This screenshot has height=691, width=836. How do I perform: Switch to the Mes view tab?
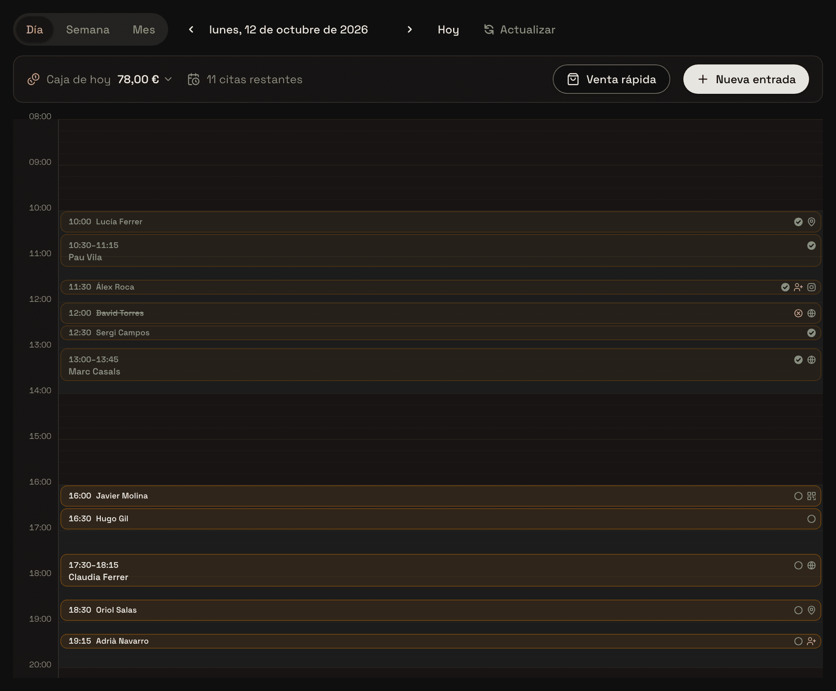[x=144, y=29]
